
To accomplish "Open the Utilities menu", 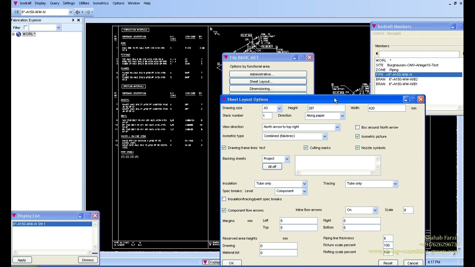I will click(x=84, y=3).
